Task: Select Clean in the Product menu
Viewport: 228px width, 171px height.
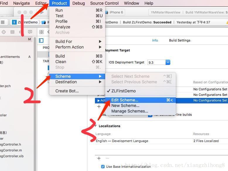Action: [77, 62]
